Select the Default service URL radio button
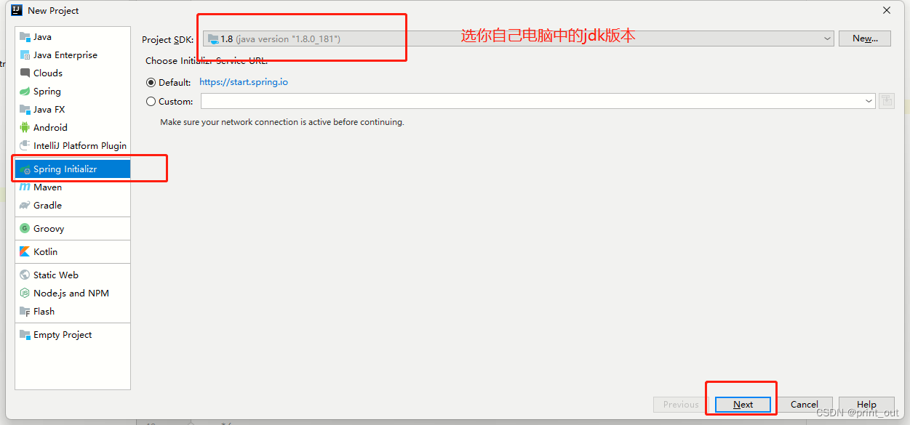 point(151,83)
